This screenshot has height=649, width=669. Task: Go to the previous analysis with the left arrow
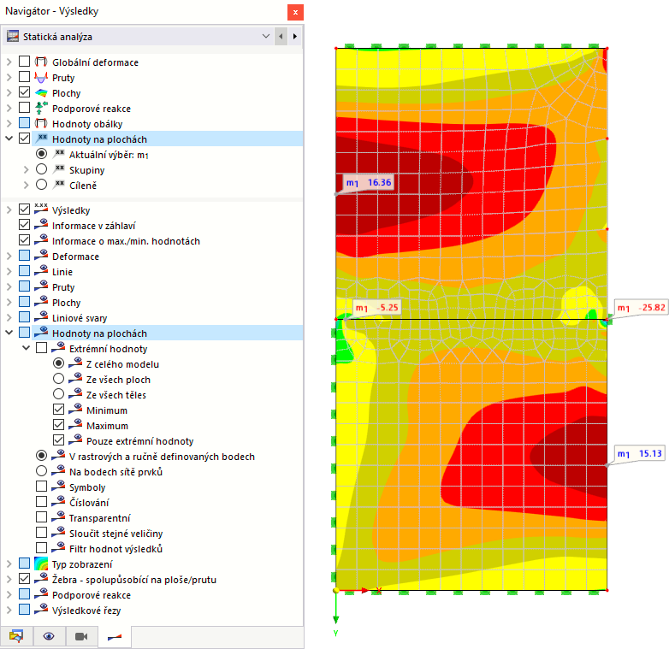pos(281,36)
